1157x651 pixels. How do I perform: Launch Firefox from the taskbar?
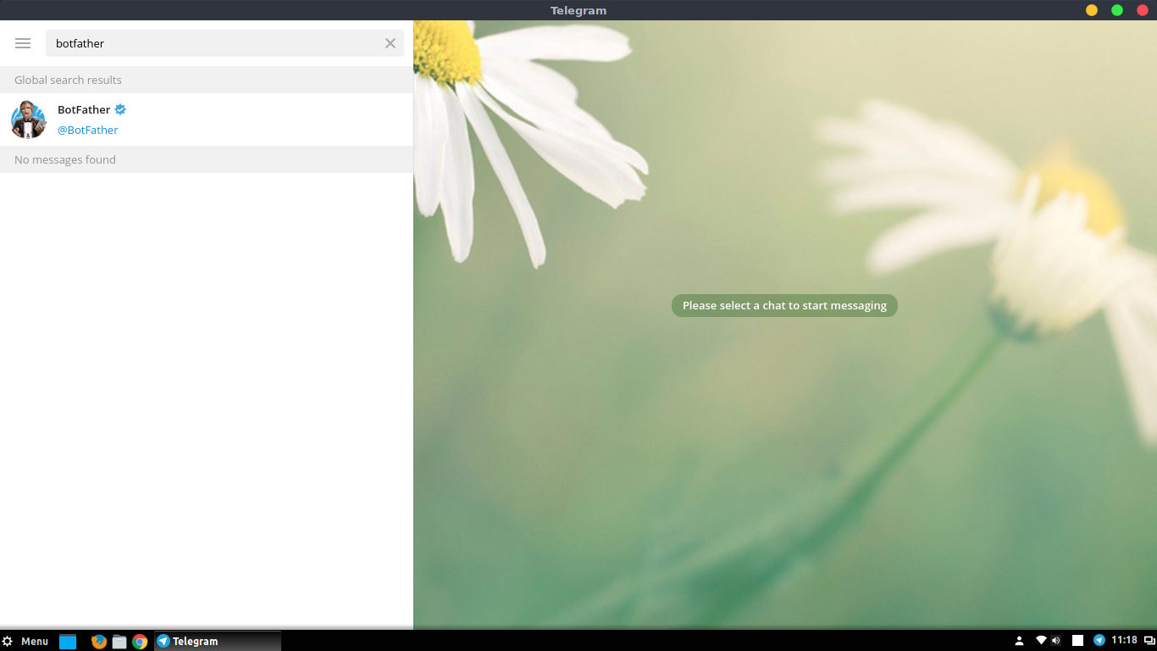(99, 642)
